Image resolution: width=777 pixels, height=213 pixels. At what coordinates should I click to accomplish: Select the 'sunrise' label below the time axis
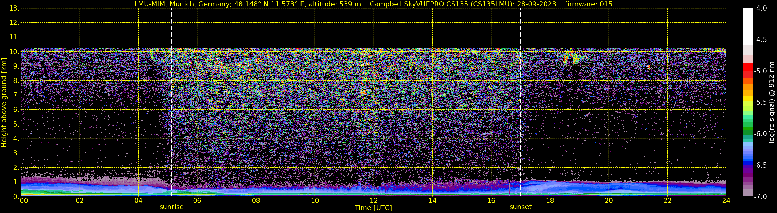(172, 207)
